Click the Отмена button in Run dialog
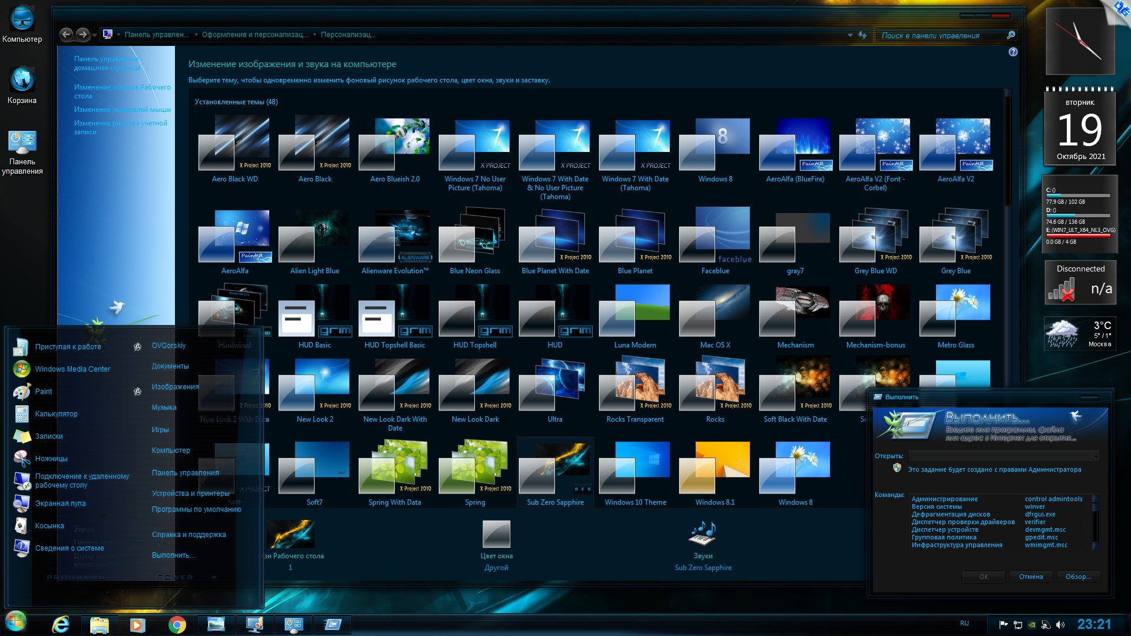 (x=1030, y=577)
